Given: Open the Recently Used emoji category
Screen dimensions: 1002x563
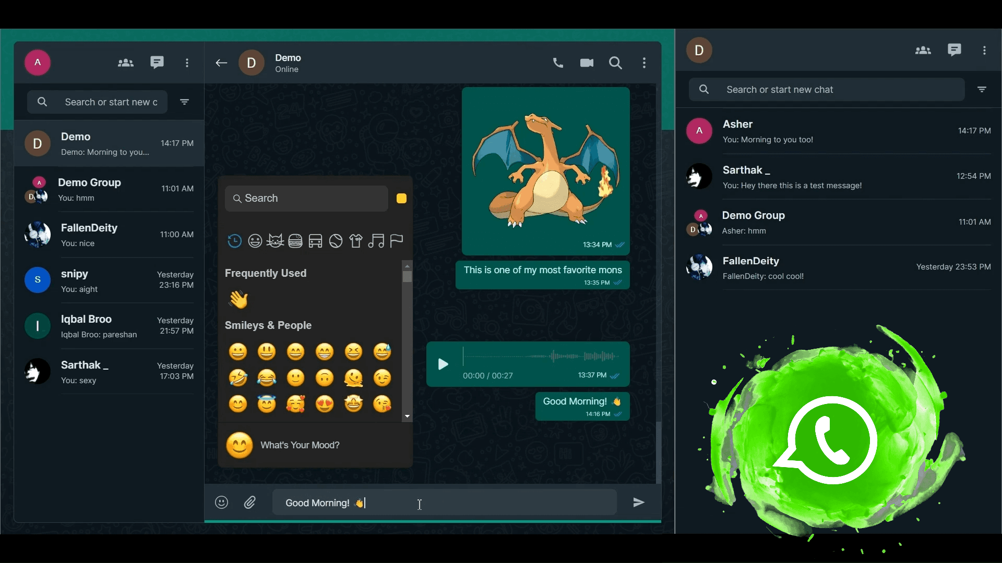Looking at the screenshot, I should coord(234,241).
